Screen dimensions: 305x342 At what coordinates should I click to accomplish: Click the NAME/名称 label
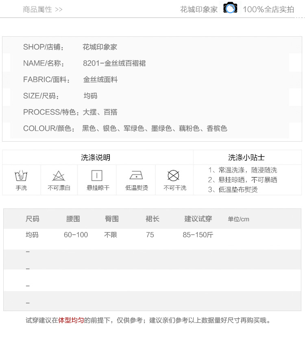44,64
